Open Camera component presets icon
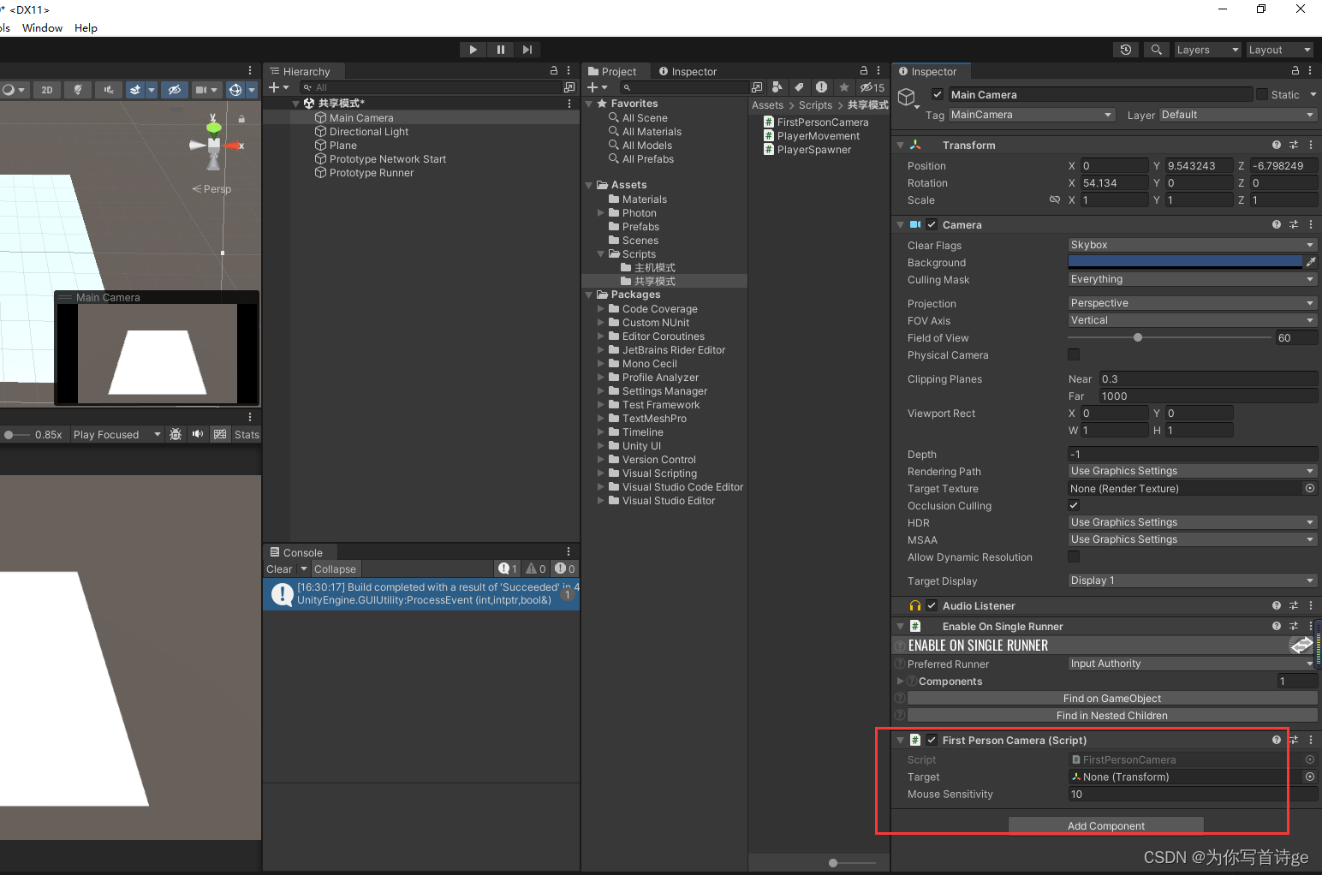 pos(1294,224)
